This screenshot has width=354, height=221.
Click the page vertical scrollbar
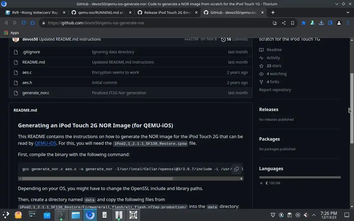coord(352,108)
